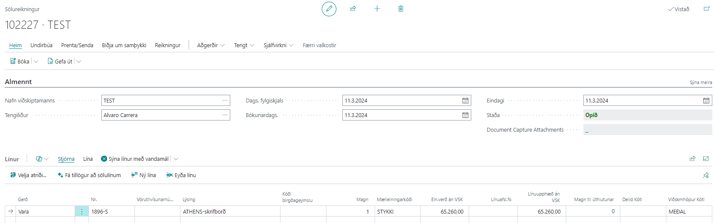Image resolution: width=714 pixels, height=223 pixels.
Task: Expand the Bóka dropdown arrow
Action: coord(36,62)
